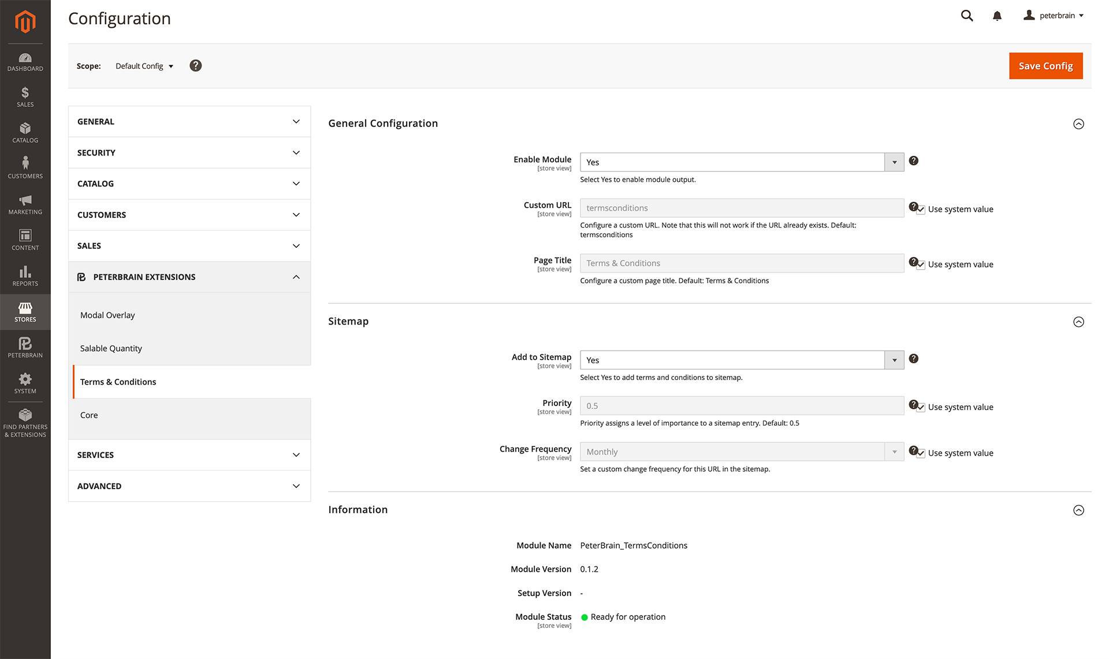1109x659 pixels.
Task: Open the Enable Module dropdown
Action: pyautogui.click(x=742, y=162)
